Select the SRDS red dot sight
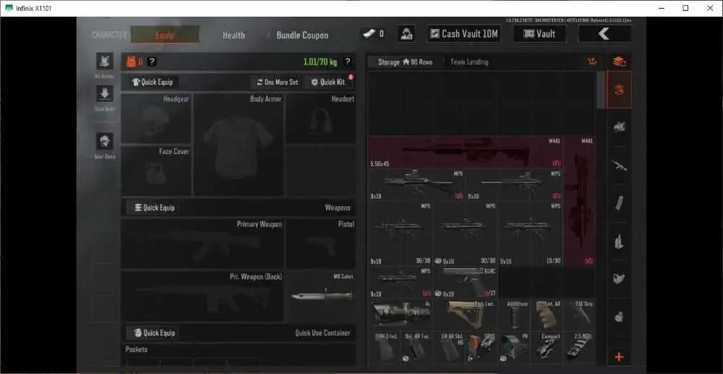723x374 pixels. (x=482, y=348)
